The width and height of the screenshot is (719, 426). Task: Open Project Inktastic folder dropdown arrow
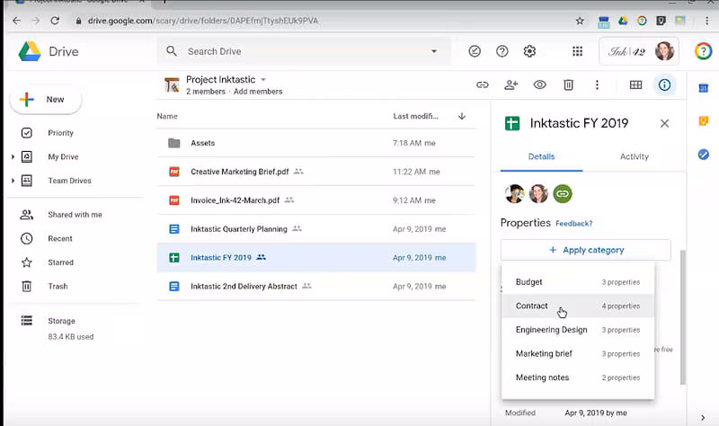point(263,80)
